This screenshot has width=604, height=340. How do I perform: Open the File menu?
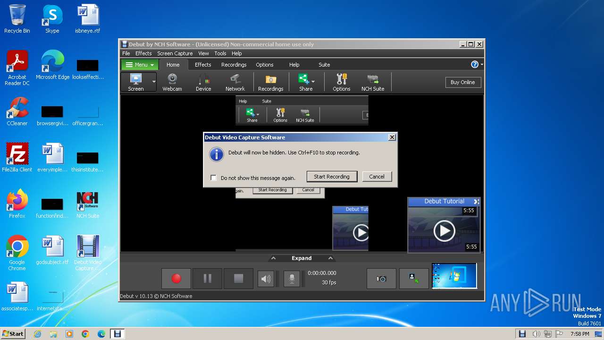pos(126,53)
